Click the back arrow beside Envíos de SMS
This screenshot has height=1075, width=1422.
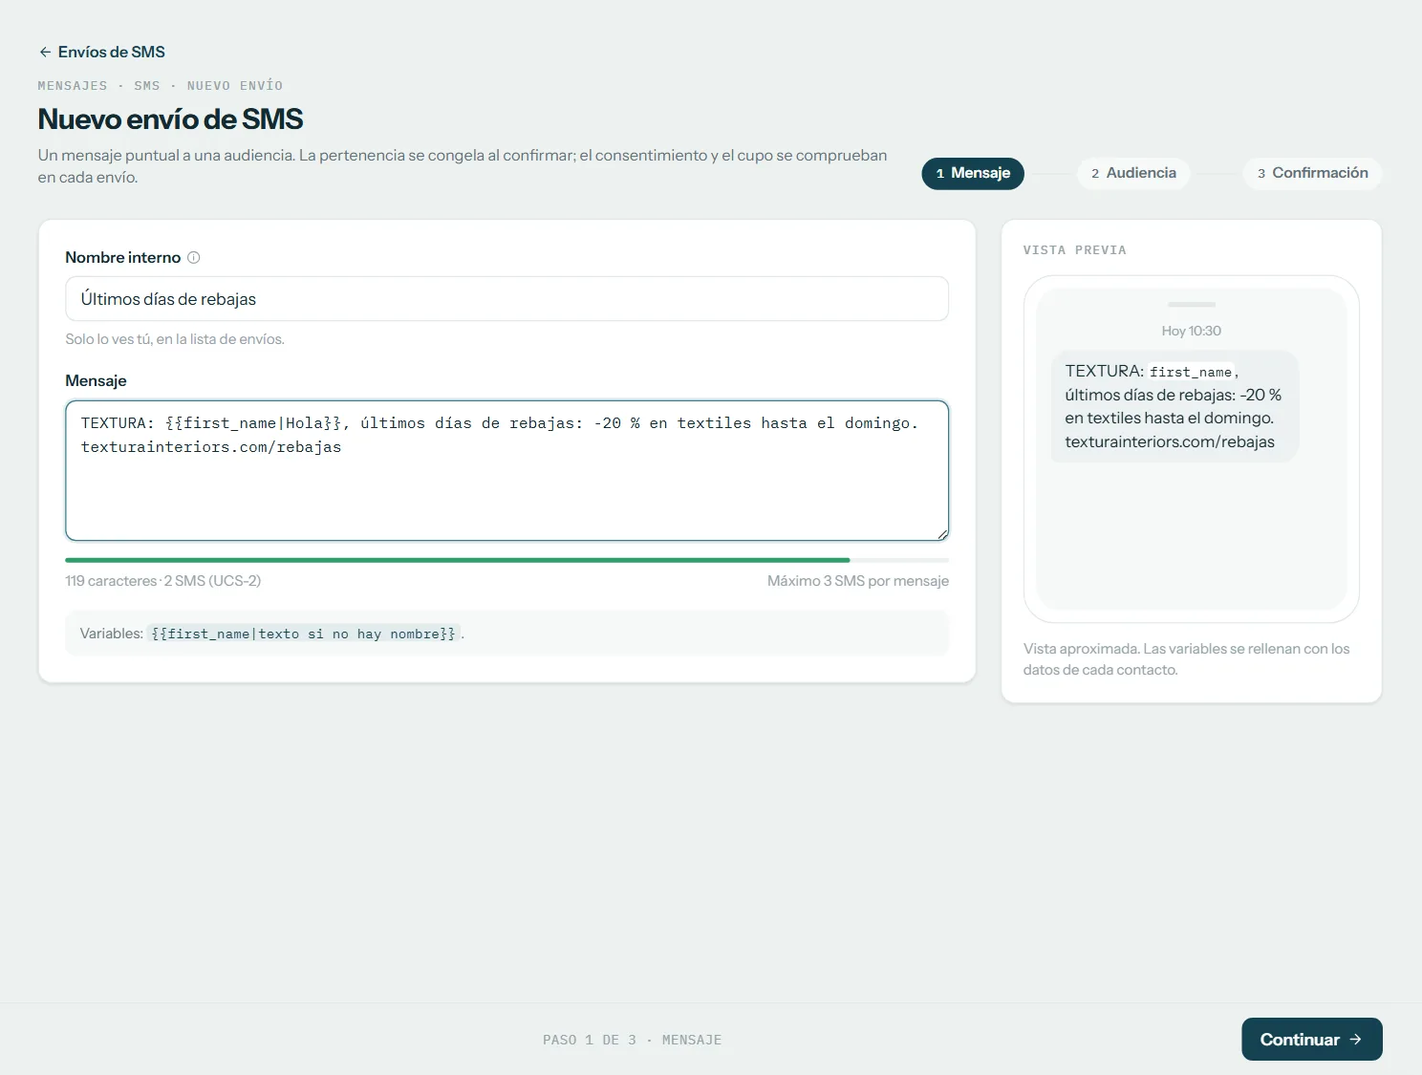tap(45, 52)
